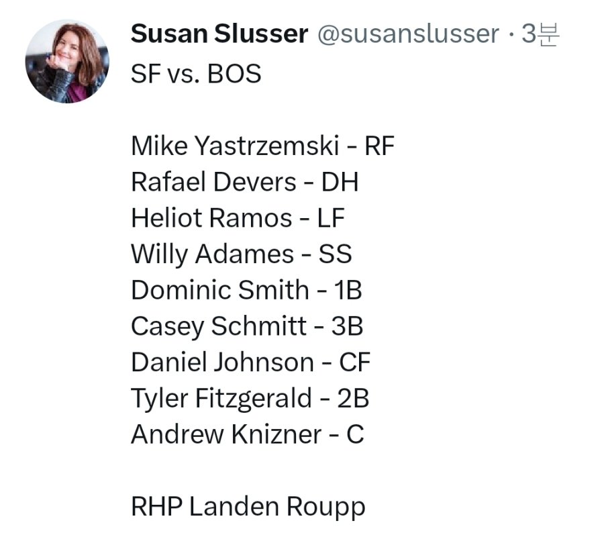The image size is (604, 533).
Task: Click the 3분 tweet timestamp
Action: (540, 34)
